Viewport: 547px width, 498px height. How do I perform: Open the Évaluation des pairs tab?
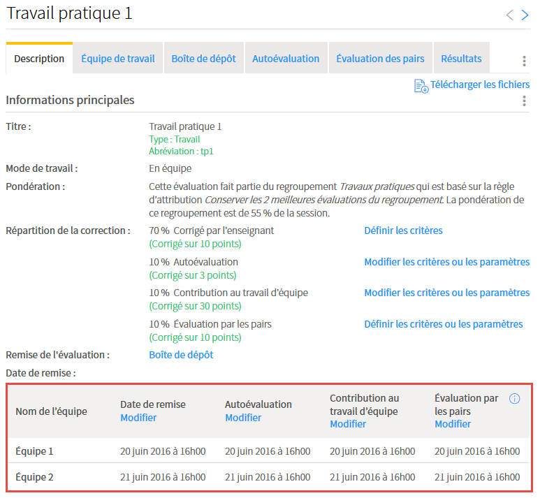(x=380, y=59)
